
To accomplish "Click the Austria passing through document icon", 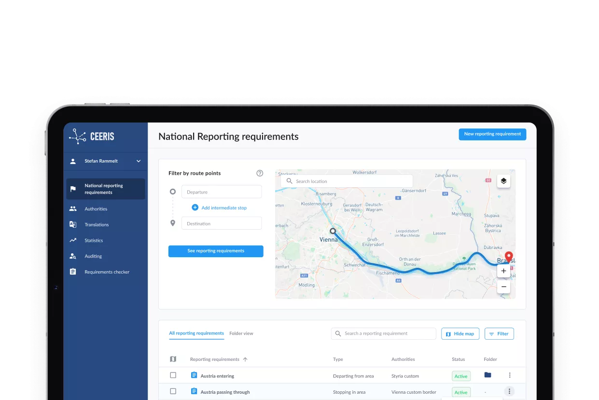I will tap(194, 391).
